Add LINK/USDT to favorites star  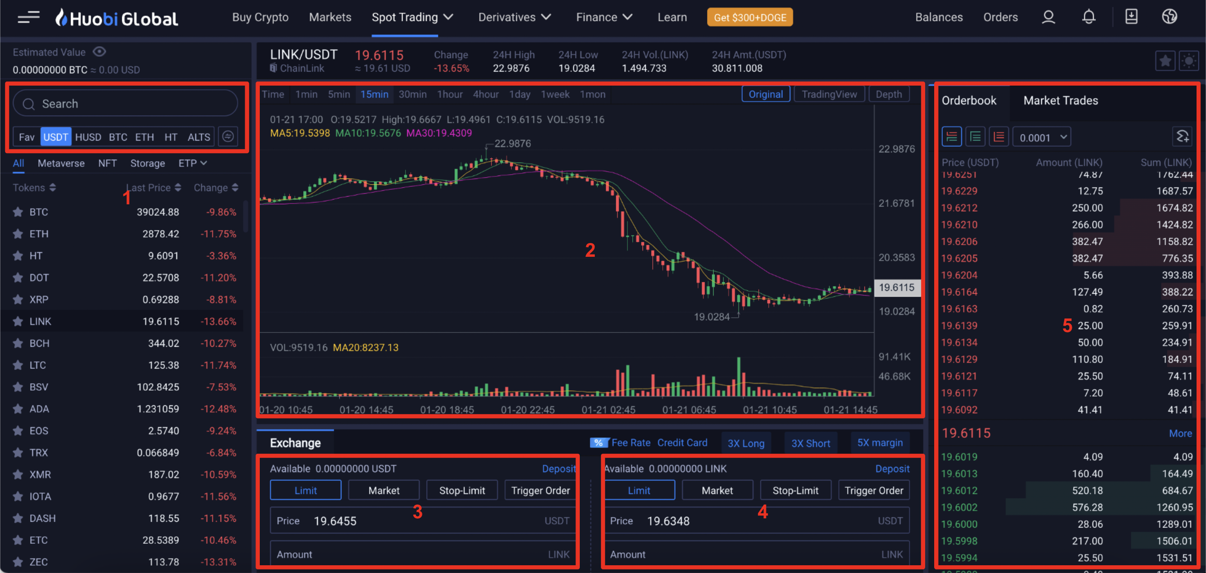point(1165,61)
